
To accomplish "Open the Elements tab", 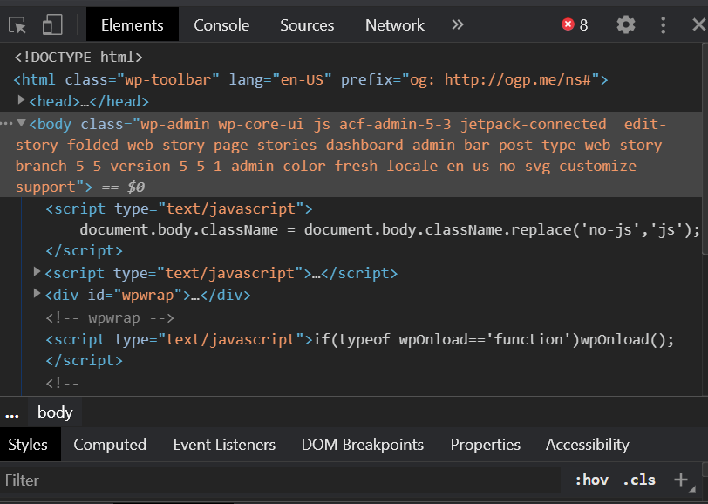I will [133, 24].
